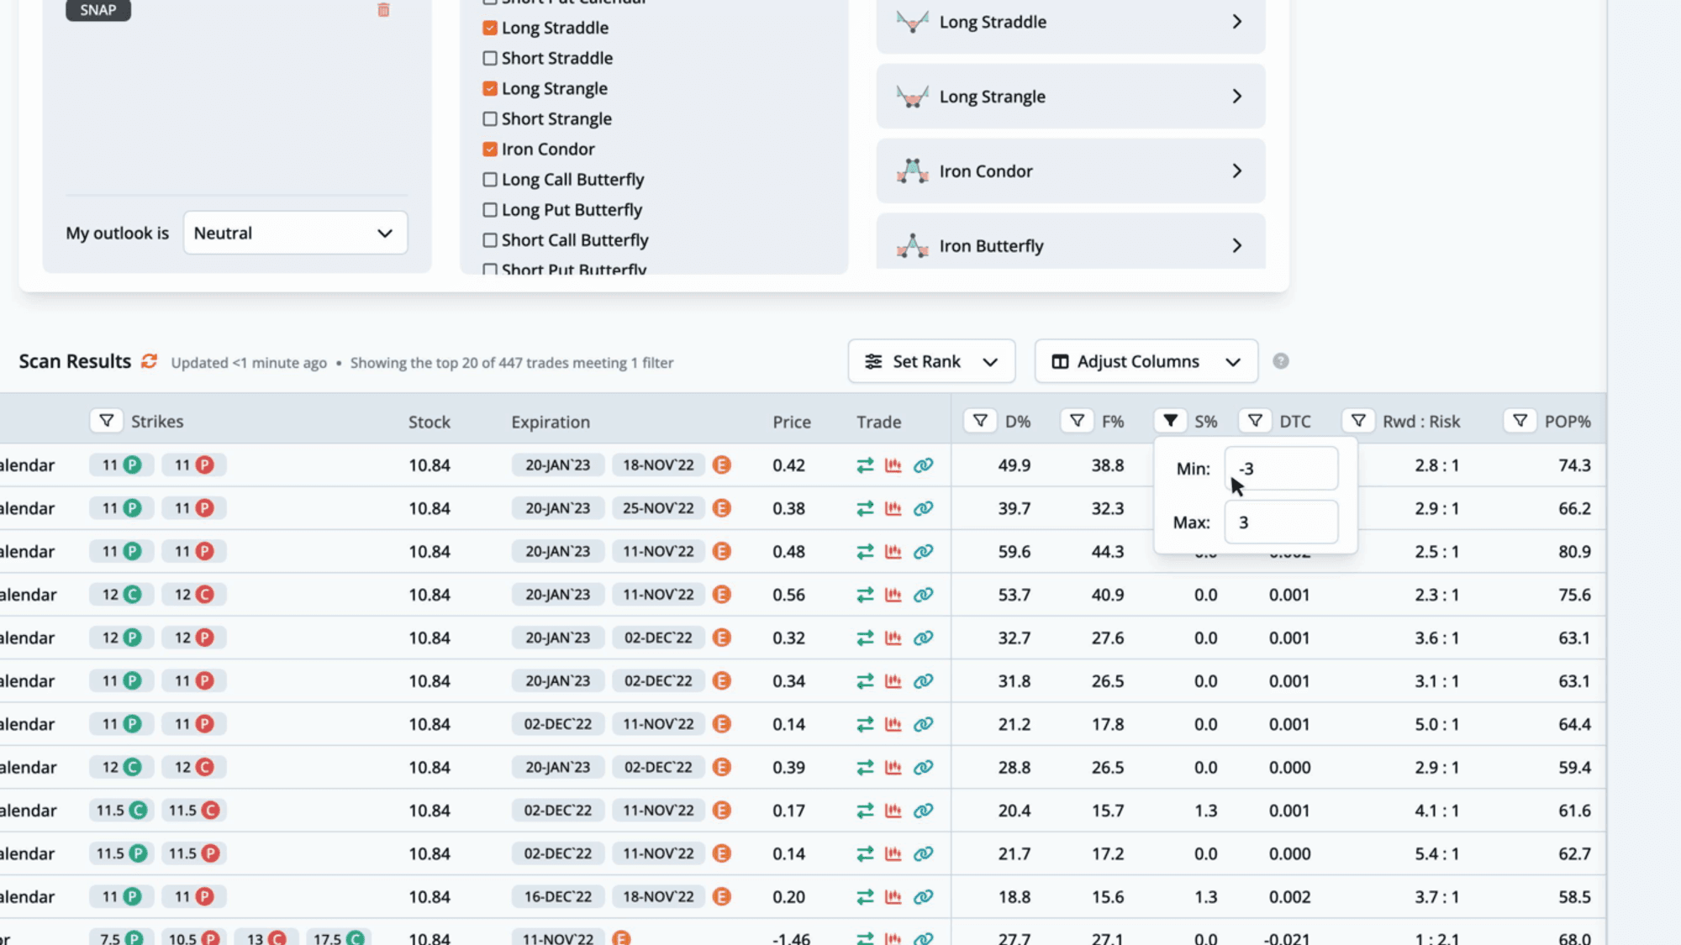Click trade arrows icon for price 0.20 row
Viewport: 1681px width, 945px height.
click(865, 897)
